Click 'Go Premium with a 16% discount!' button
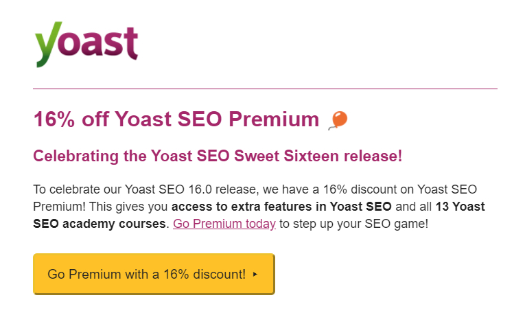This screenshot has width=525, height=313. [154, 274]
